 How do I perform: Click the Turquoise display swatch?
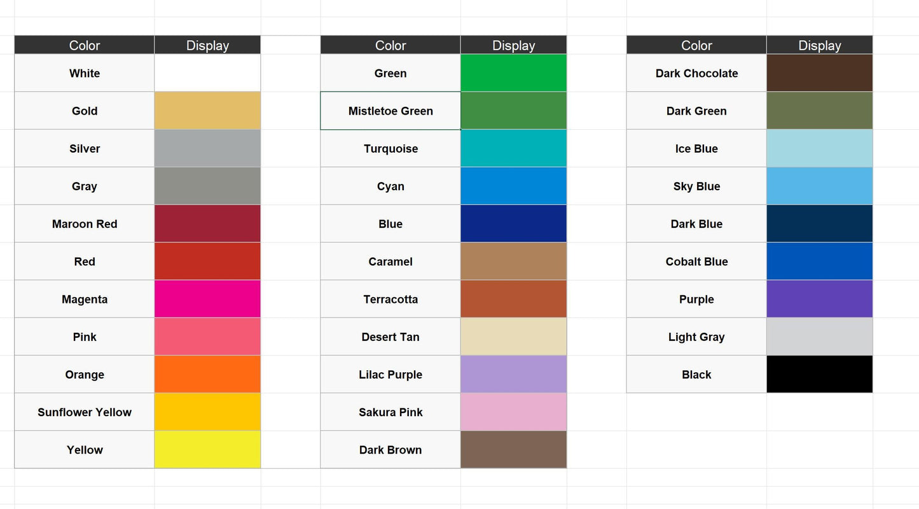513,148
